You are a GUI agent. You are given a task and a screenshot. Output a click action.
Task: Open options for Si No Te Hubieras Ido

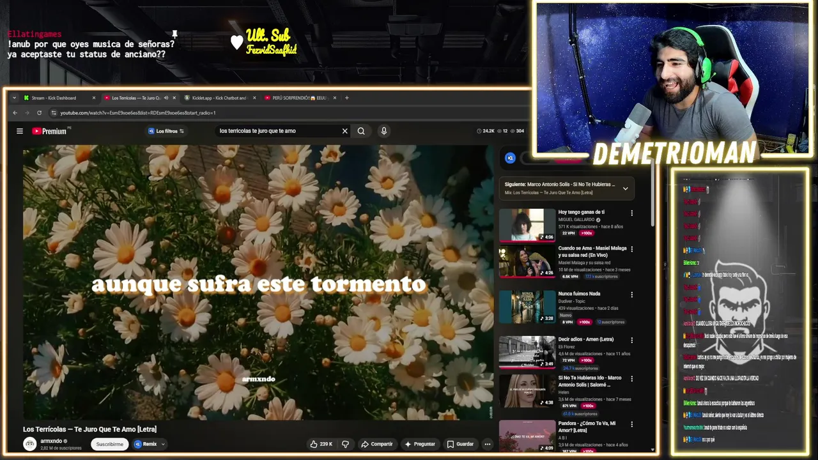632,378
